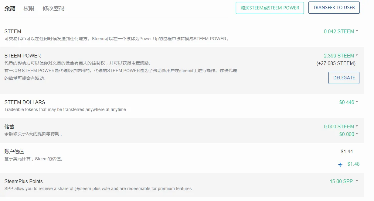Open the 0.042 STEEM balance dropdown
The width and height of the screenshot is (374, 201).
341,31
